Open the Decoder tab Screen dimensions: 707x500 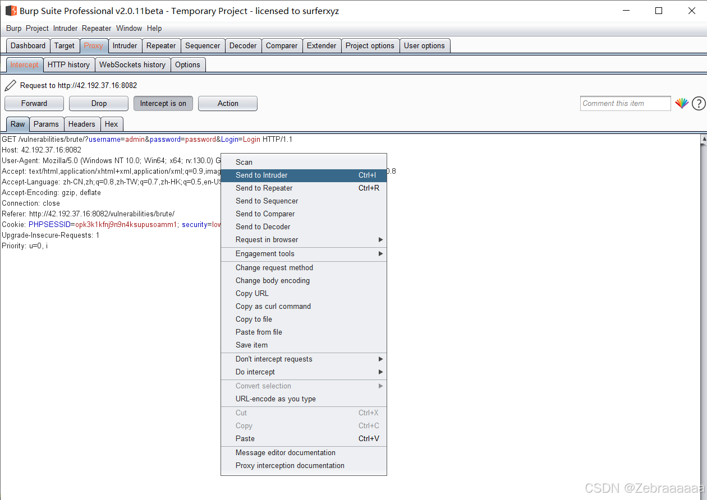243,45
